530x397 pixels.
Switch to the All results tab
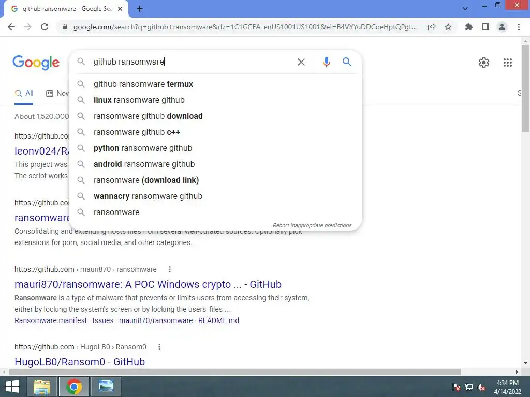click(24, 94)
